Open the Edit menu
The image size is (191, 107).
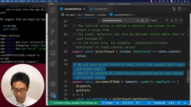click(16, 1)
